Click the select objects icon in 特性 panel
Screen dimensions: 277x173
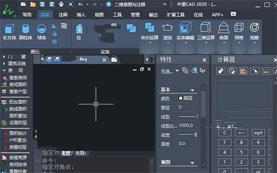pyautogui.click(x=194, y=71)
